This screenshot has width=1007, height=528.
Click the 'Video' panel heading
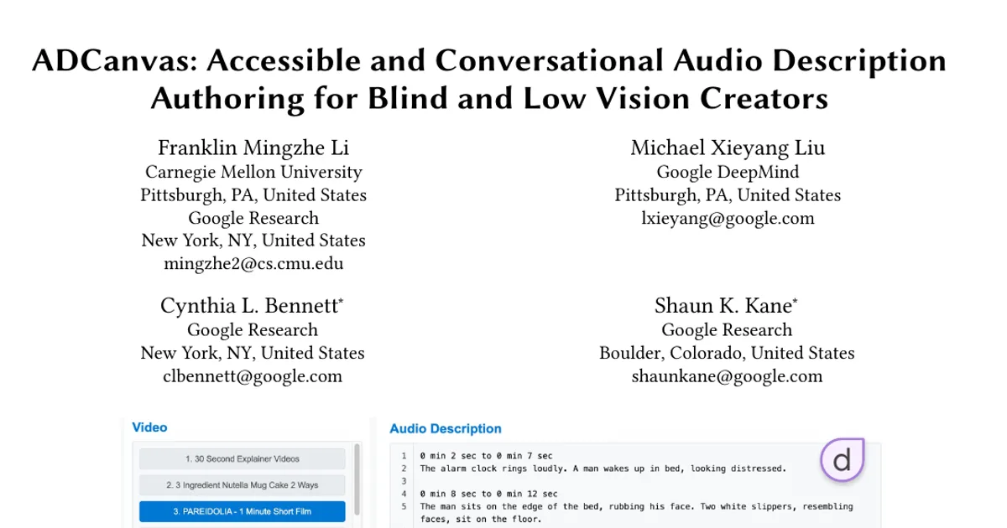[149, 427]
